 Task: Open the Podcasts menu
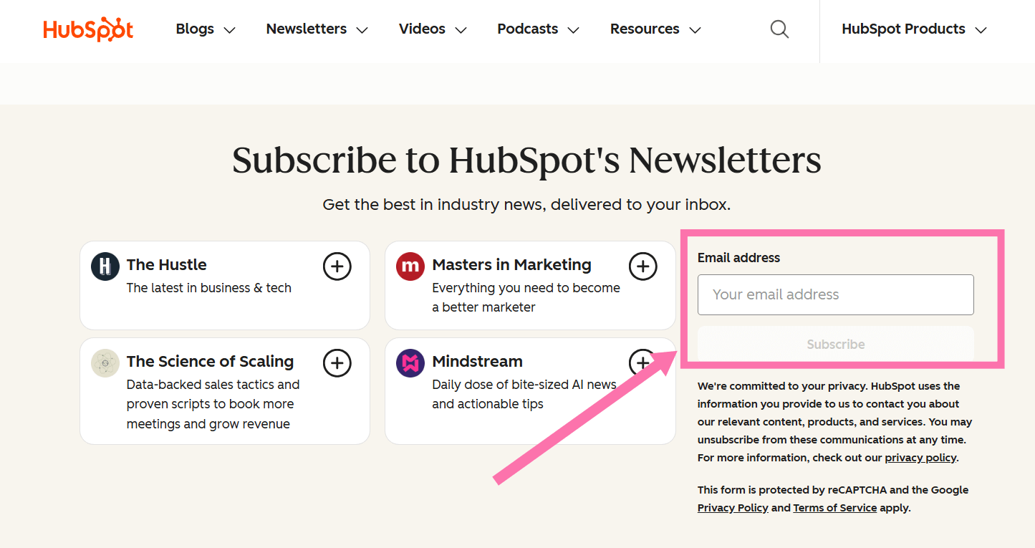[x=538, y=29]
